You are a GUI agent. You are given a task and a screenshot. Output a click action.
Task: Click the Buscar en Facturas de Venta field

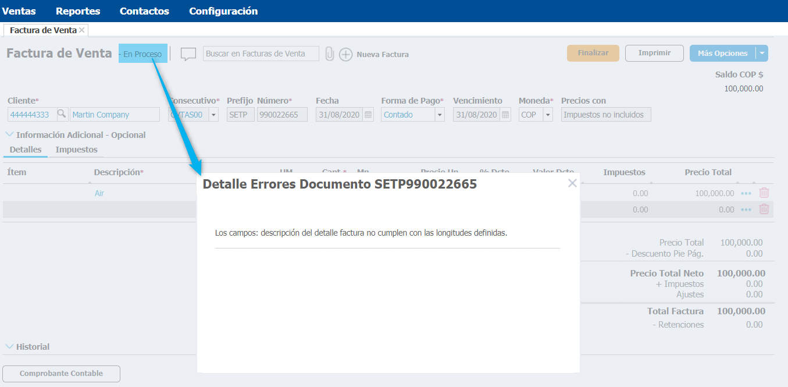coord(261,54)
